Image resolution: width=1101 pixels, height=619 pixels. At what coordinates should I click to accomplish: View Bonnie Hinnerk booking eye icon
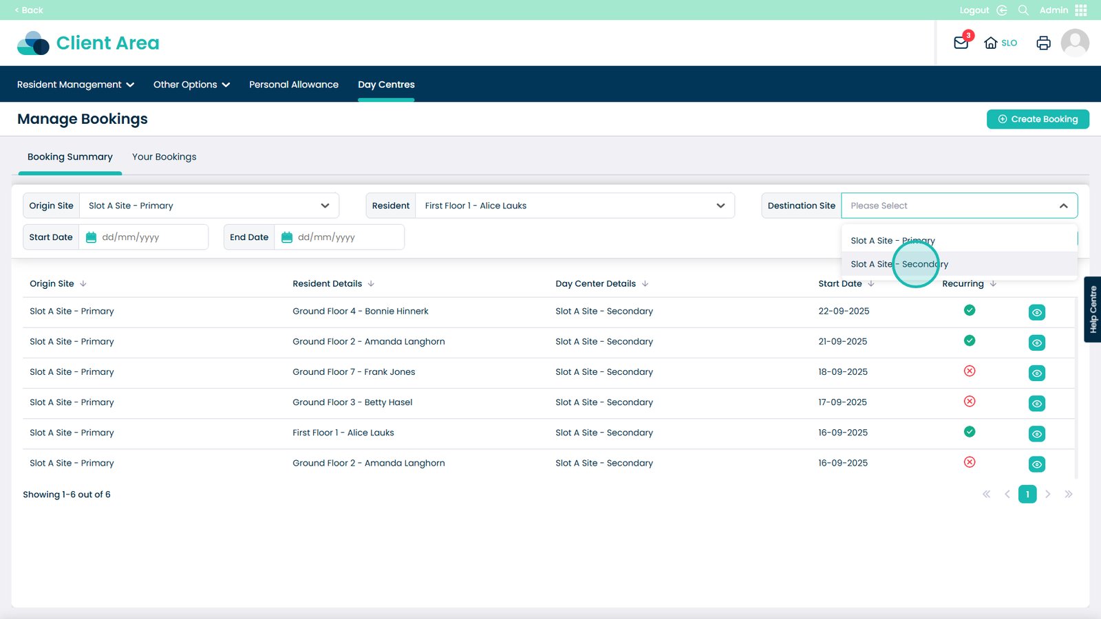pyautogui.click(x=1036, y=312)
